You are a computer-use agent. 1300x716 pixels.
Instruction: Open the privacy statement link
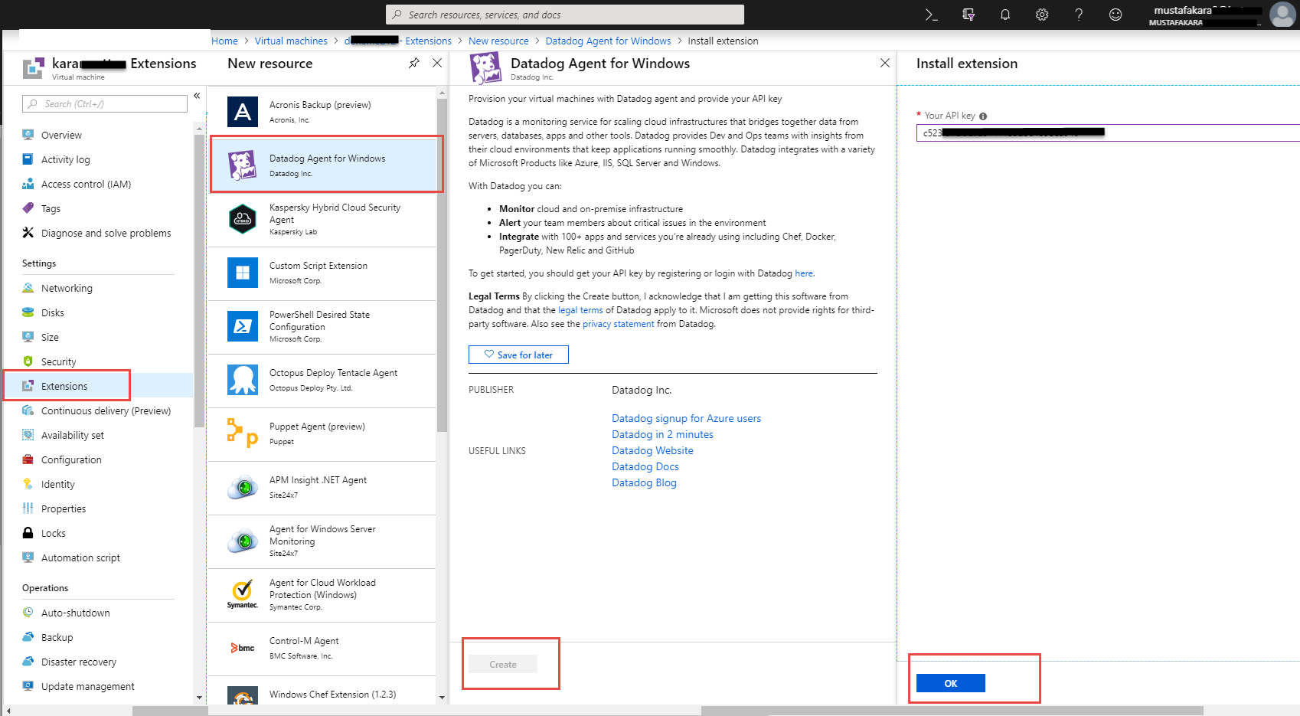click(x=619, y=324)
